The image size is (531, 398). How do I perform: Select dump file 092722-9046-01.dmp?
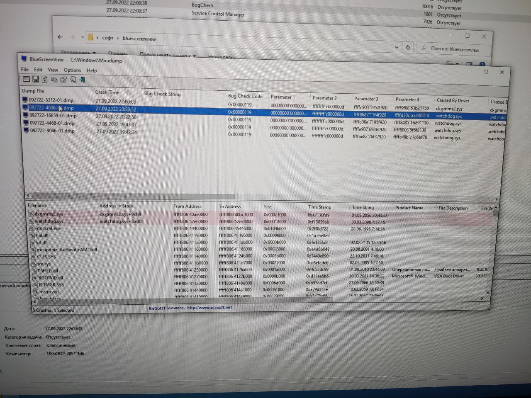point(52,131)
